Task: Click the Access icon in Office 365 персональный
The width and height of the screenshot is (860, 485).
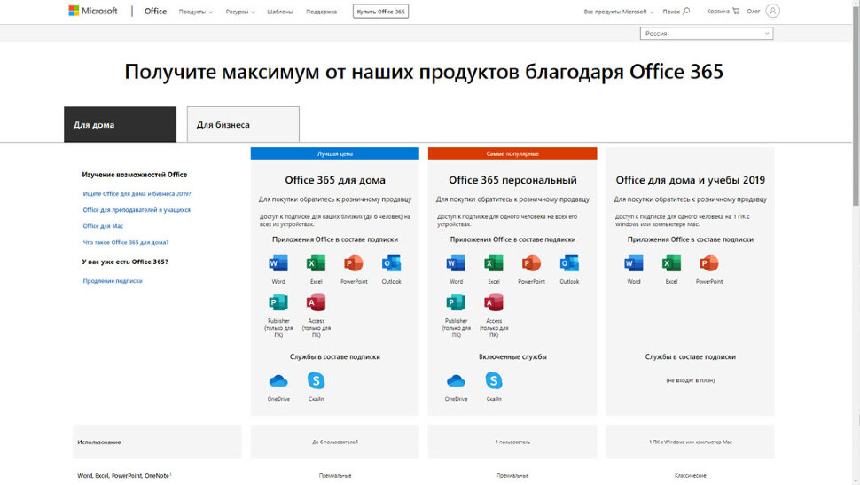Action: 494,302
